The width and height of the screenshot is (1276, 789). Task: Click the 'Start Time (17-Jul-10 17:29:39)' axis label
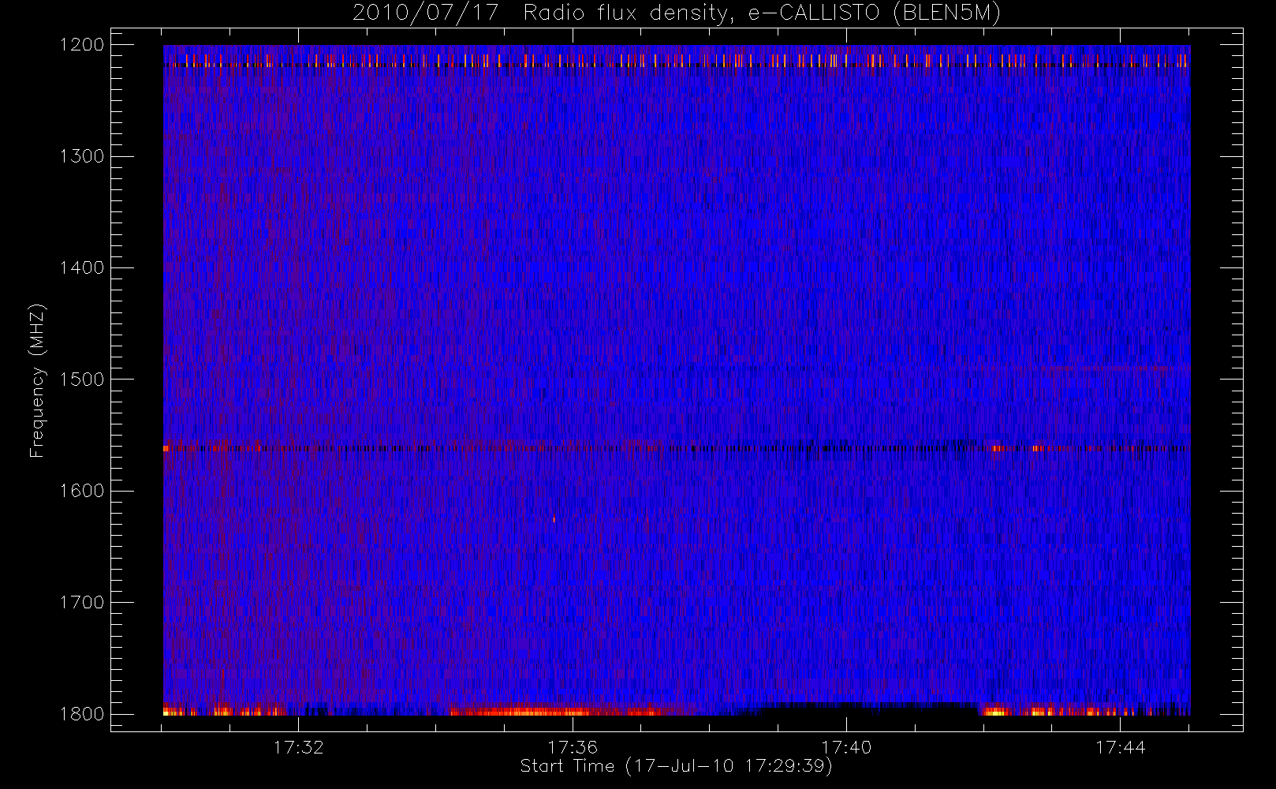tap(676, 766)
